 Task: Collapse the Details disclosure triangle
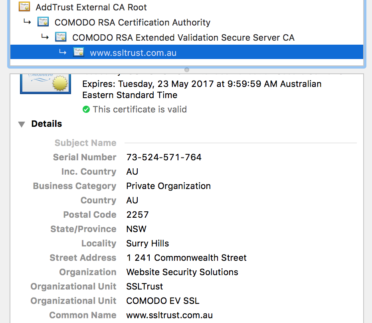pyautogui.click(x=22, y=124)
